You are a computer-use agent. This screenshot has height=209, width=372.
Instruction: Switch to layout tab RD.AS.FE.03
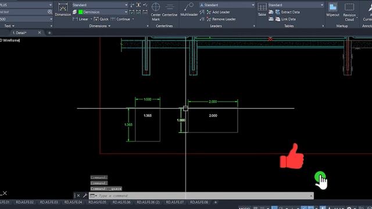click(49, 202)
